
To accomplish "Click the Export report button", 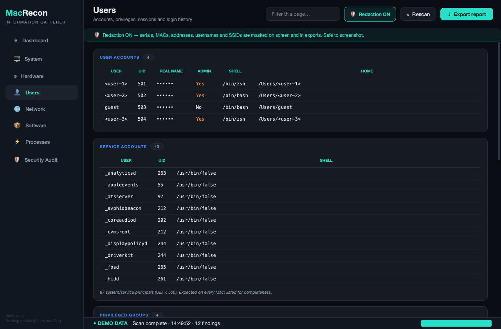I will tap(467, 14).
